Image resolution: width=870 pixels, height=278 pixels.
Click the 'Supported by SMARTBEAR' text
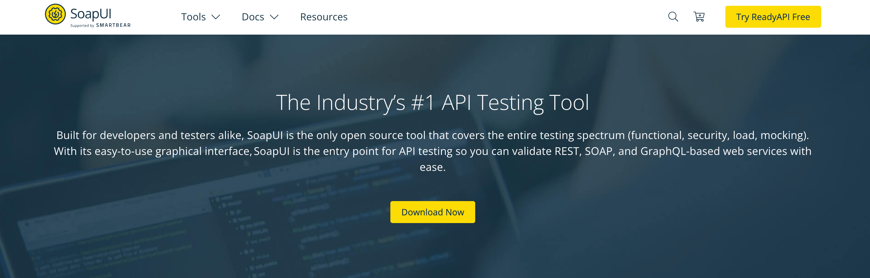click(100, 25)
